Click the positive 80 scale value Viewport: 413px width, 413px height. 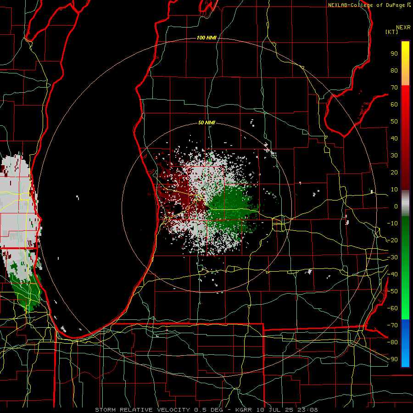(394, 71)
